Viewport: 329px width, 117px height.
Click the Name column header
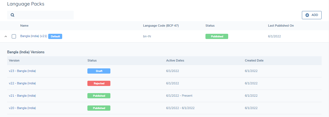[x=24, y=26]
